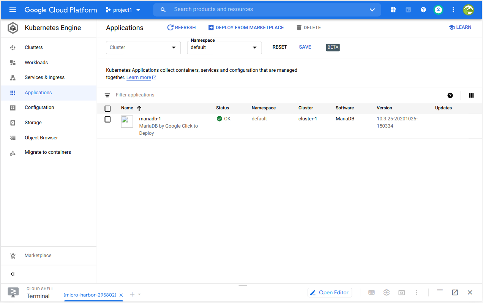This screenshot has width=483, height=303.
Task: Sort applications by Name column header
Action: pyautogui.click(x=127, y=108)
